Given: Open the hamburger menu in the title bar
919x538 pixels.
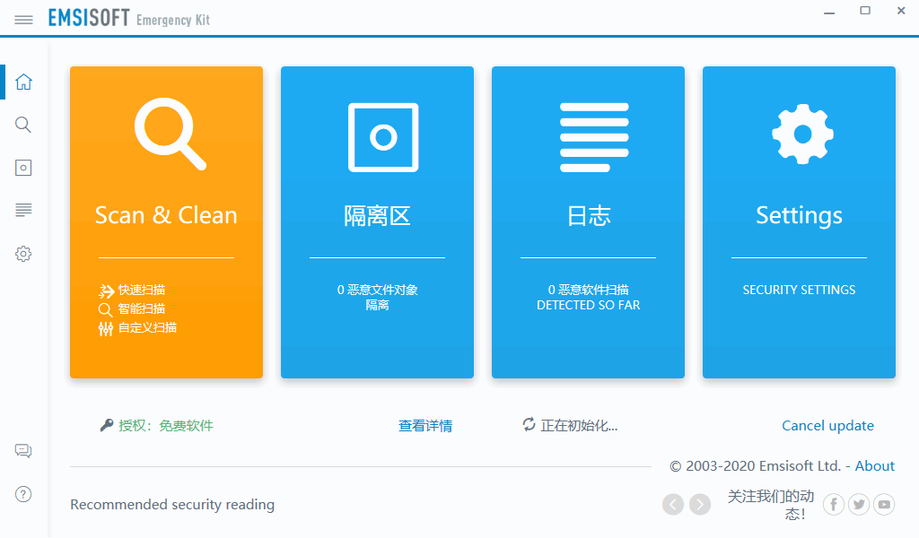Looking at the screenshot, I should coord(23,20).
